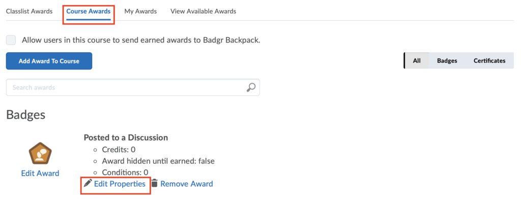This screenshot has height=200, width=521.
Task: Select the Course Awards tab
Action: (x=89, y=11)
